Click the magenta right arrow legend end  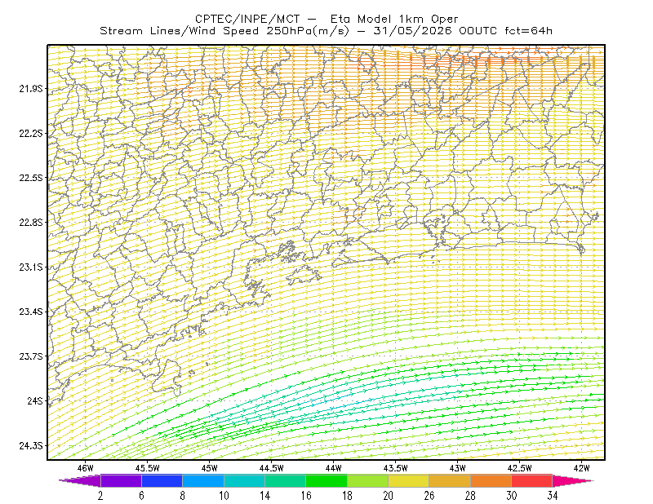573,480
